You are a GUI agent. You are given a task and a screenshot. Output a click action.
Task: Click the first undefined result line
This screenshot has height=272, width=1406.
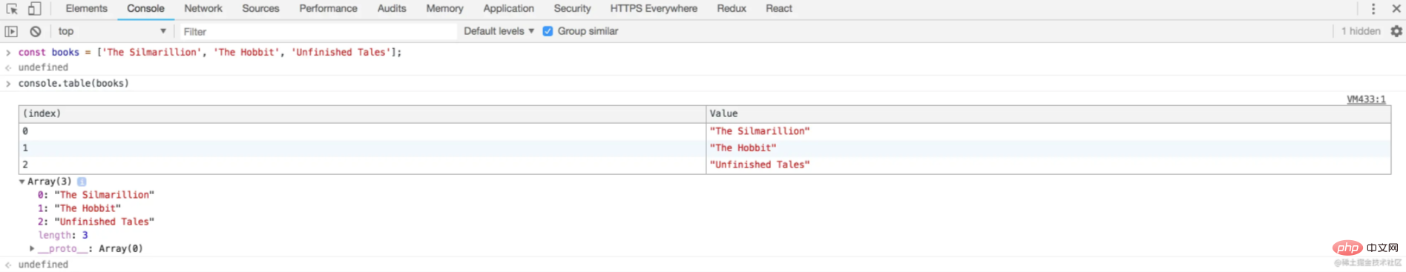43,67
